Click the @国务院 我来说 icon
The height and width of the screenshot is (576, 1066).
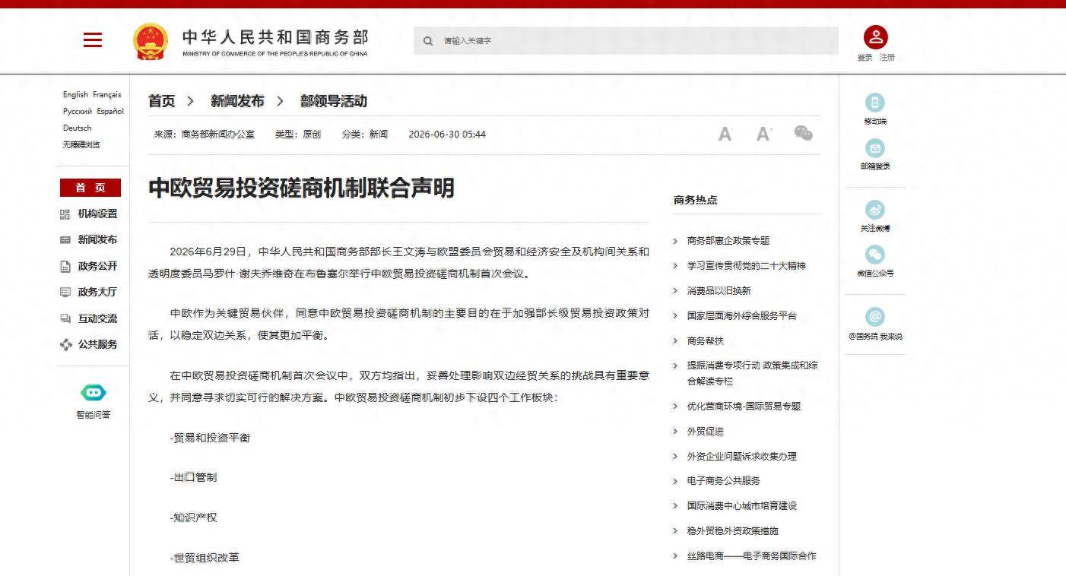tap(875, 317)
